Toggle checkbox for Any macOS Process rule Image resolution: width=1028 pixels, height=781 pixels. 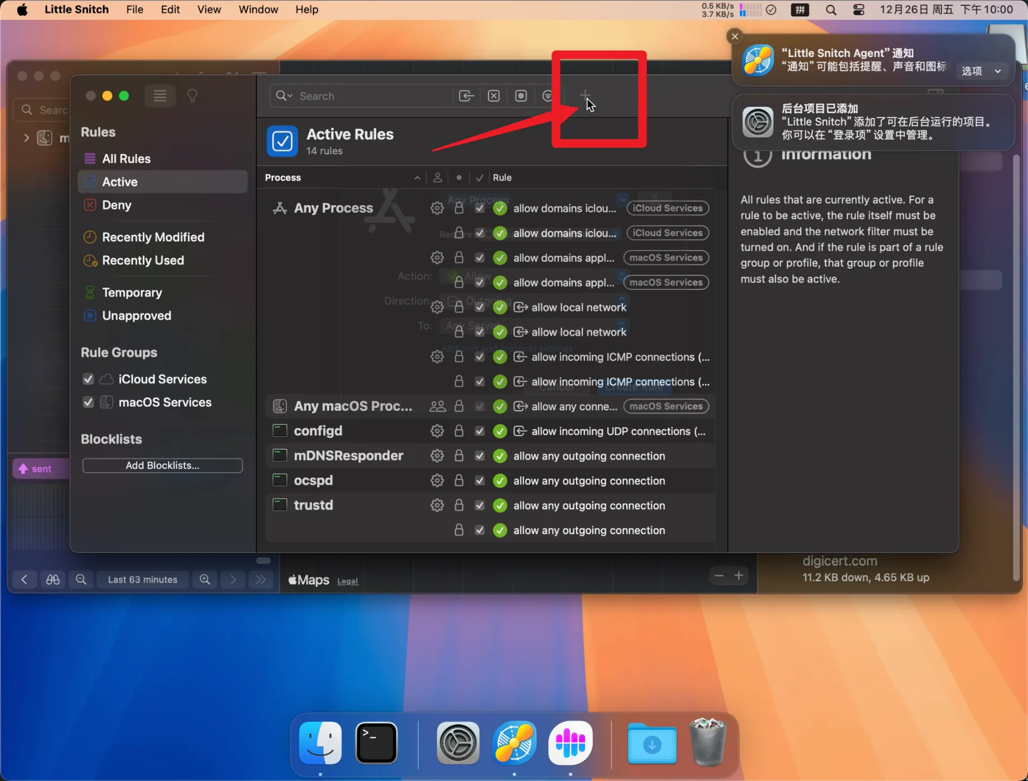[480, 407]
